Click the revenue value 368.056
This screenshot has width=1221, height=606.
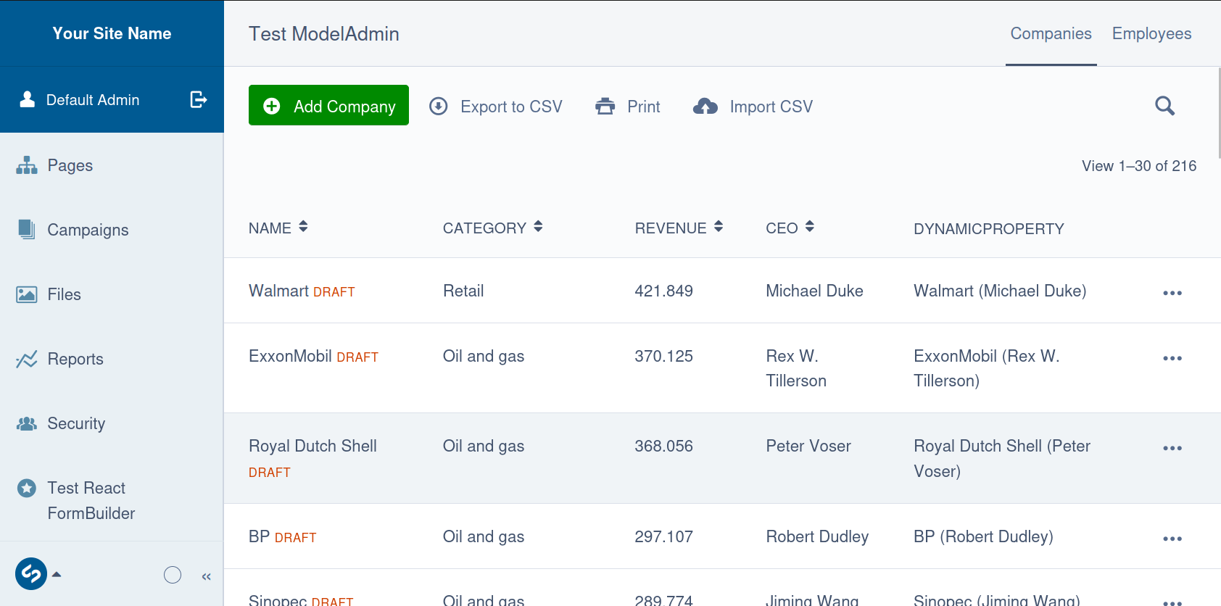tap(663, 446)
